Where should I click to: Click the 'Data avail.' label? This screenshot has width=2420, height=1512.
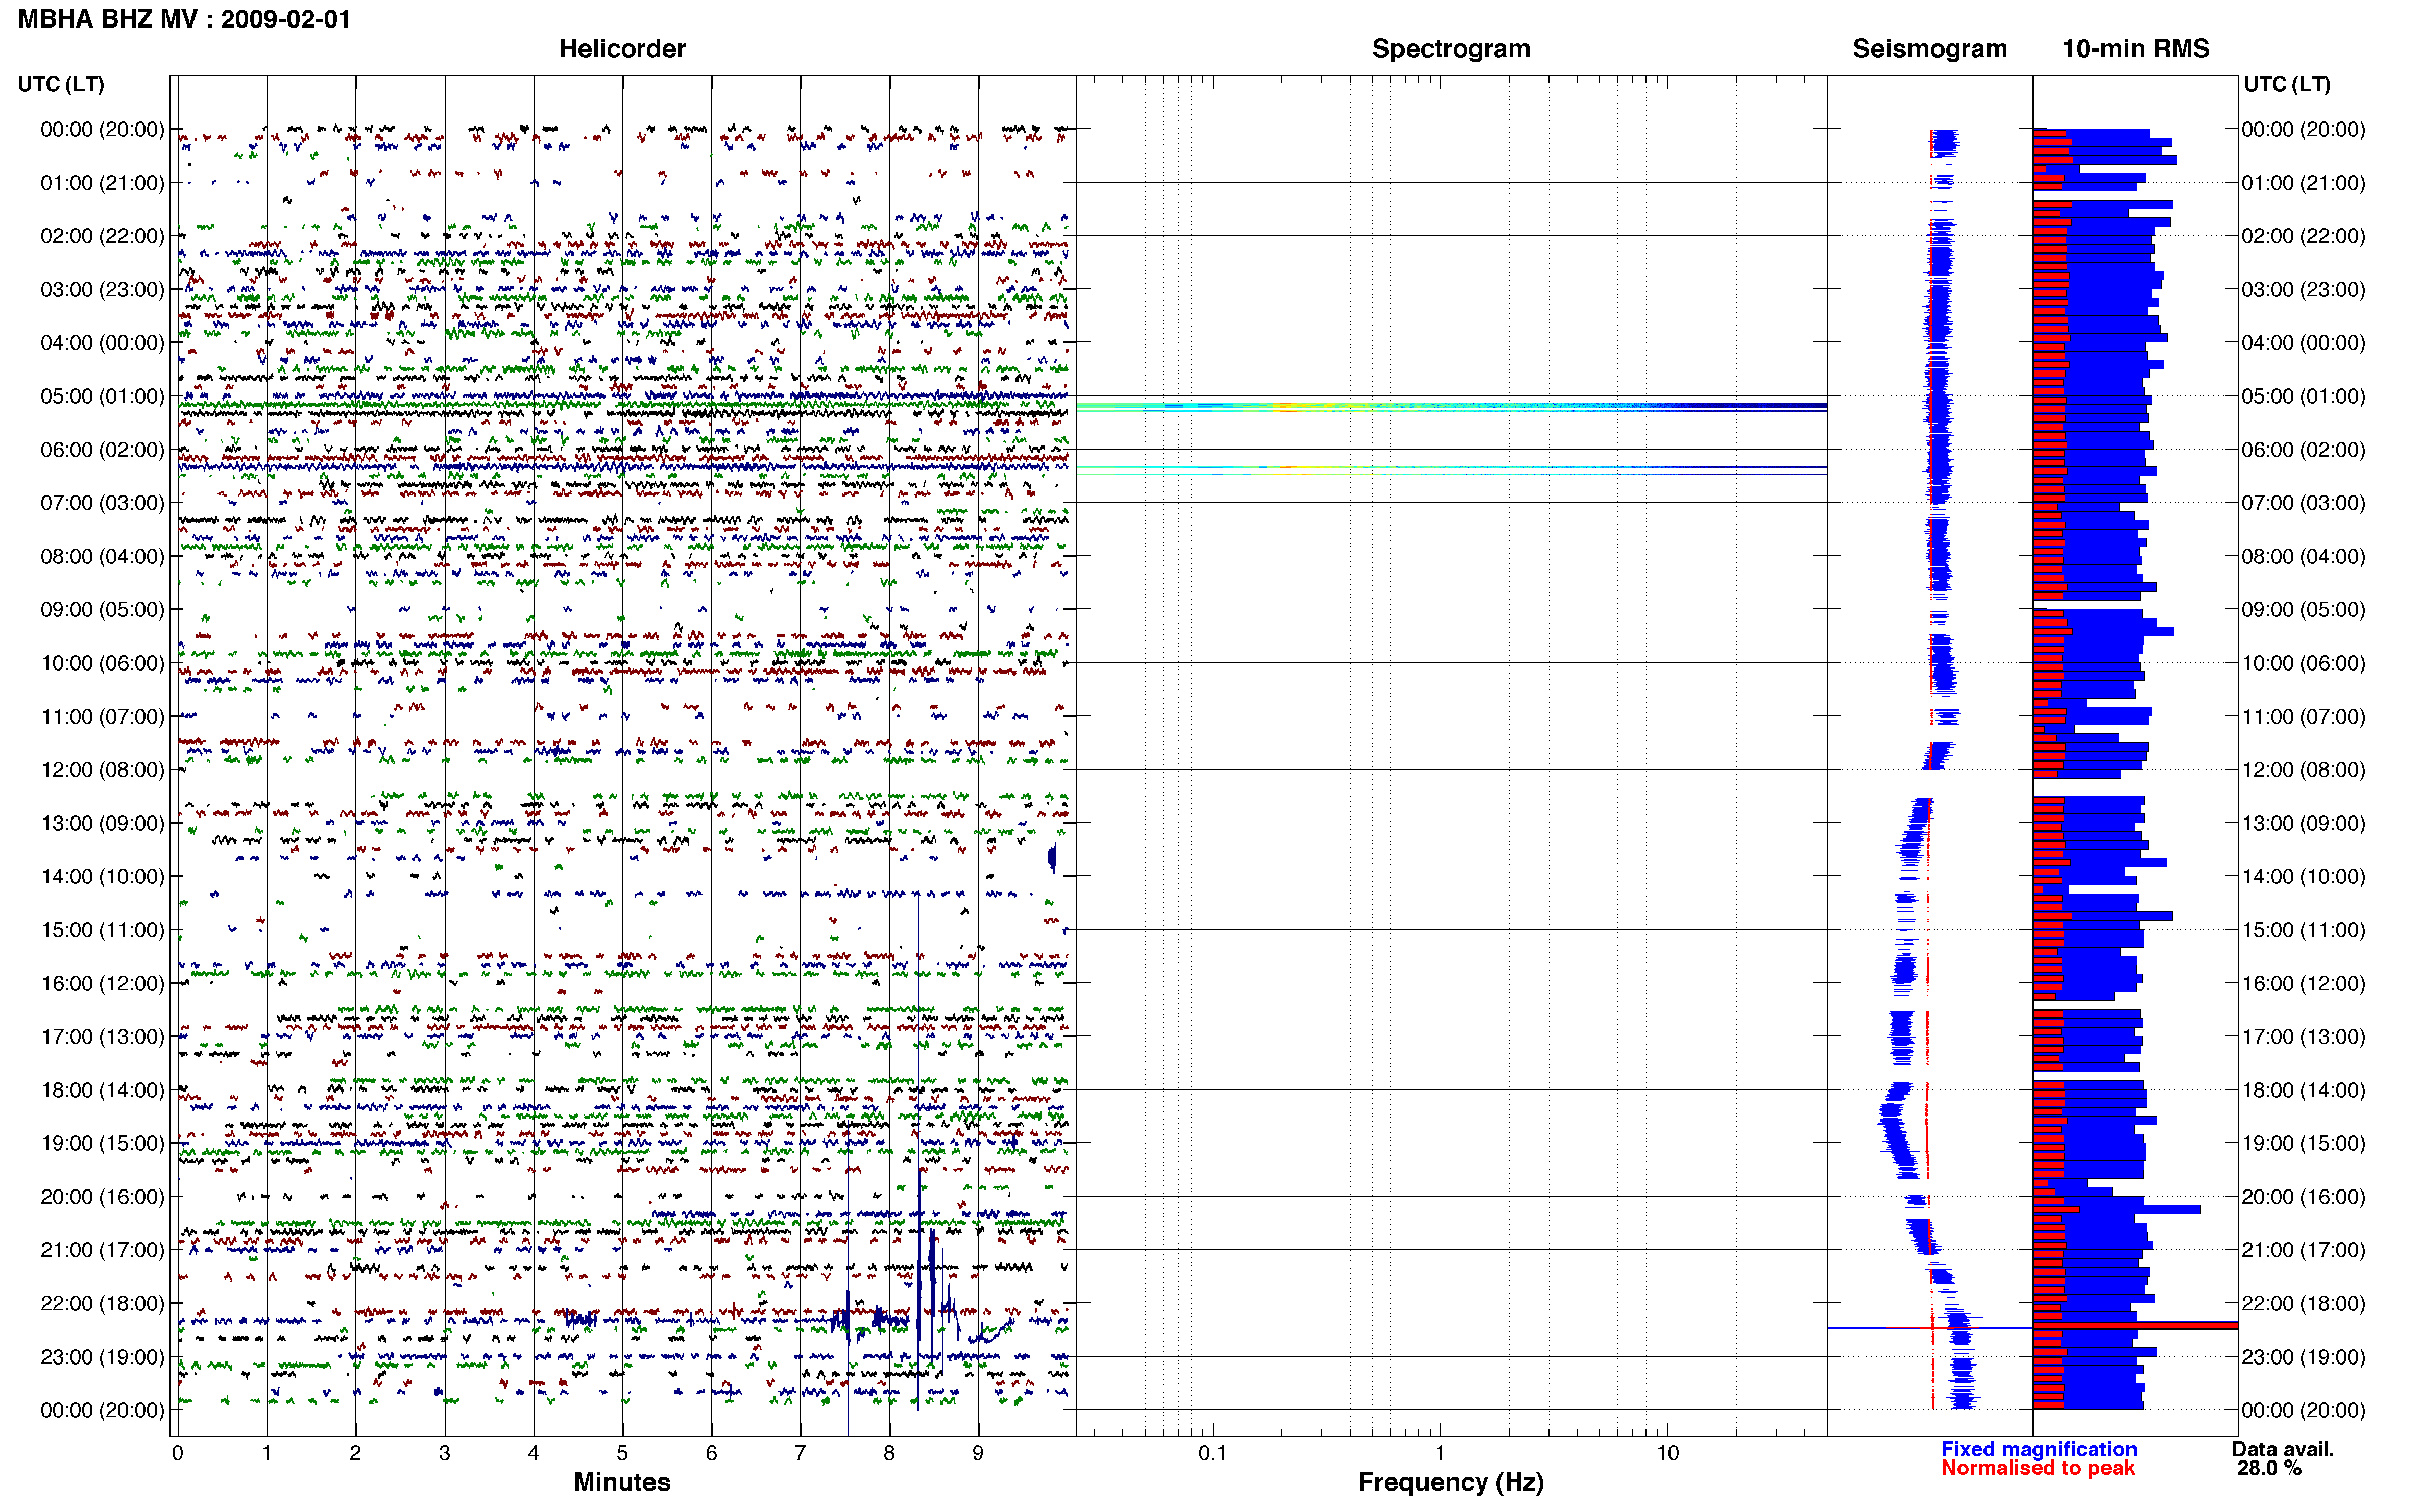[x=2283, y=1449]
